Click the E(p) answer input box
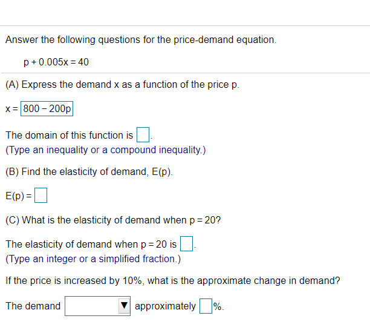 pyautogui.click(x=41, y=196)
